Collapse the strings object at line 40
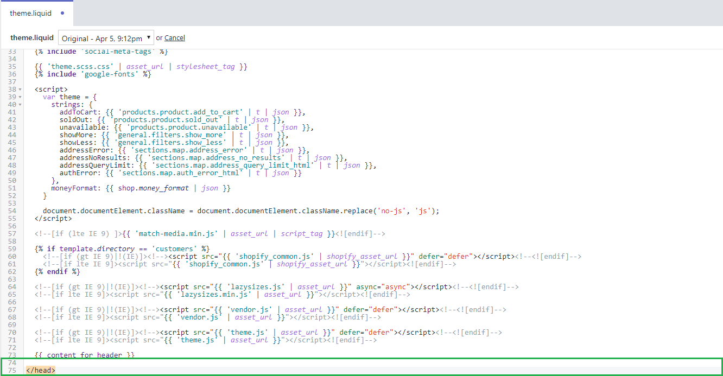 pyautogui.click(x=20, y=105)
